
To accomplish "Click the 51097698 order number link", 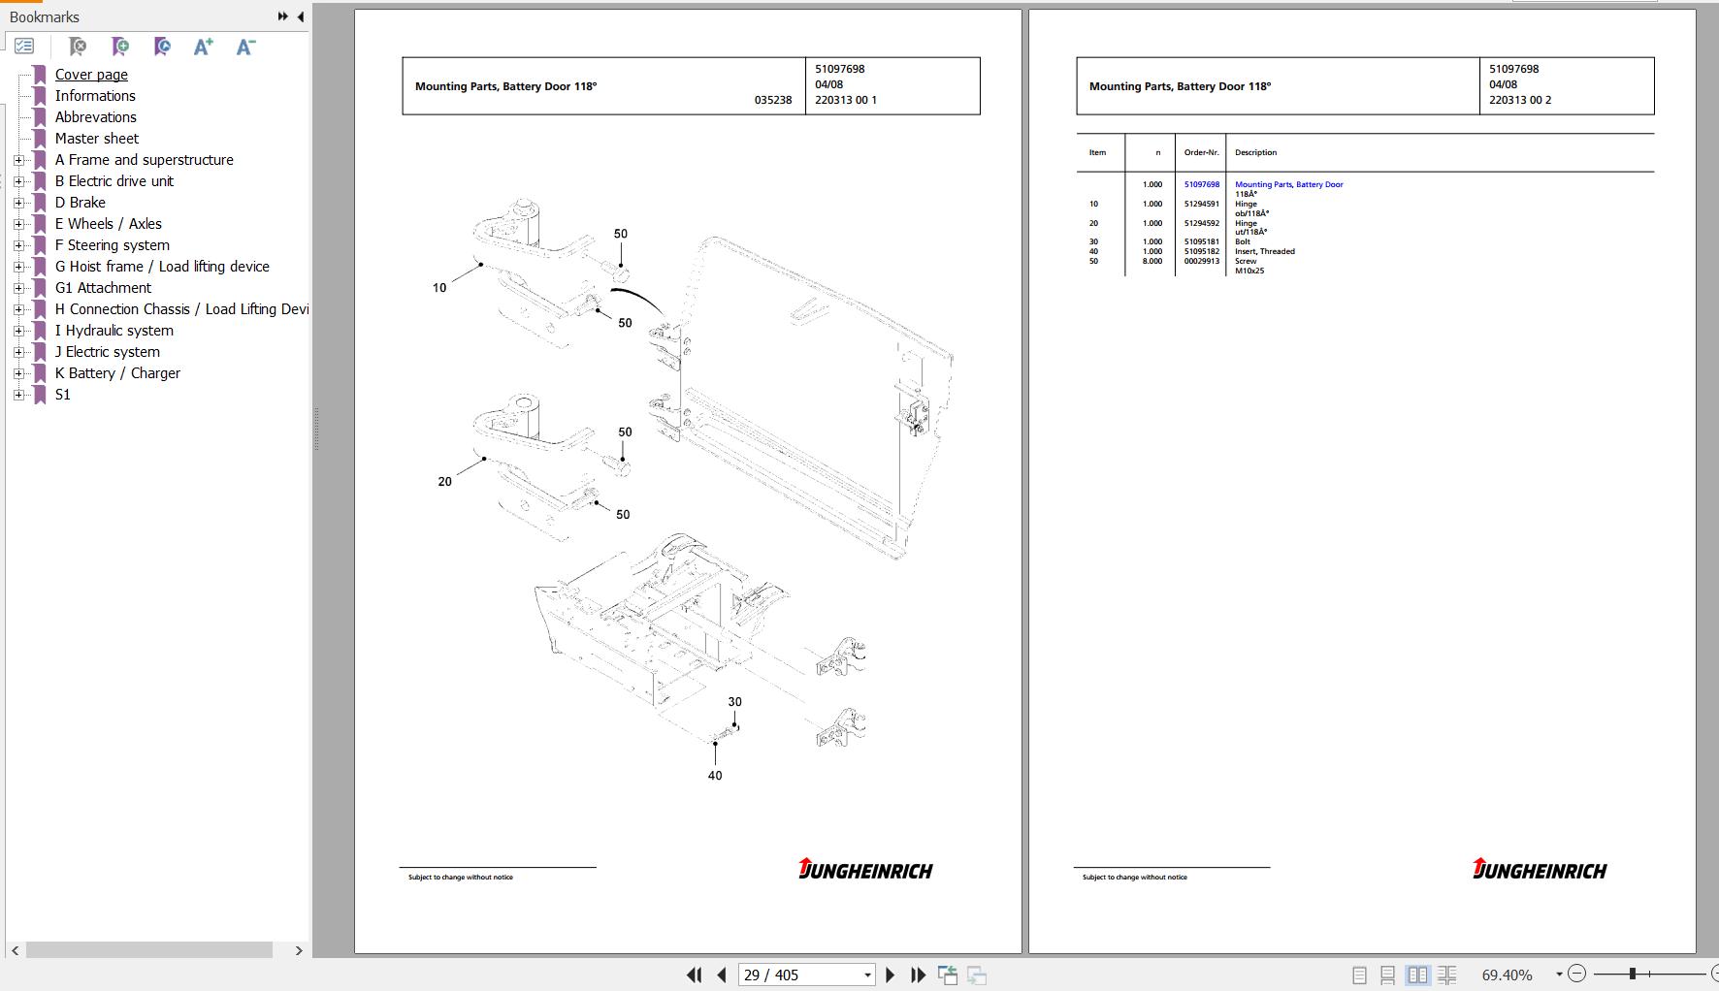I will pyautogui.click(x=1201, y=184).
